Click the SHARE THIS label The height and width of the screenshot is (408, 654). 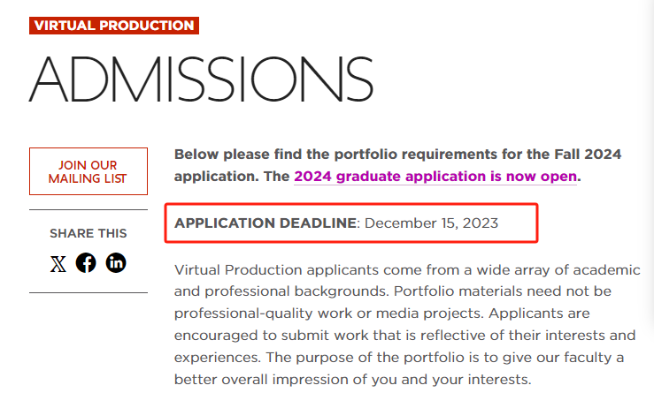(88, 233)
